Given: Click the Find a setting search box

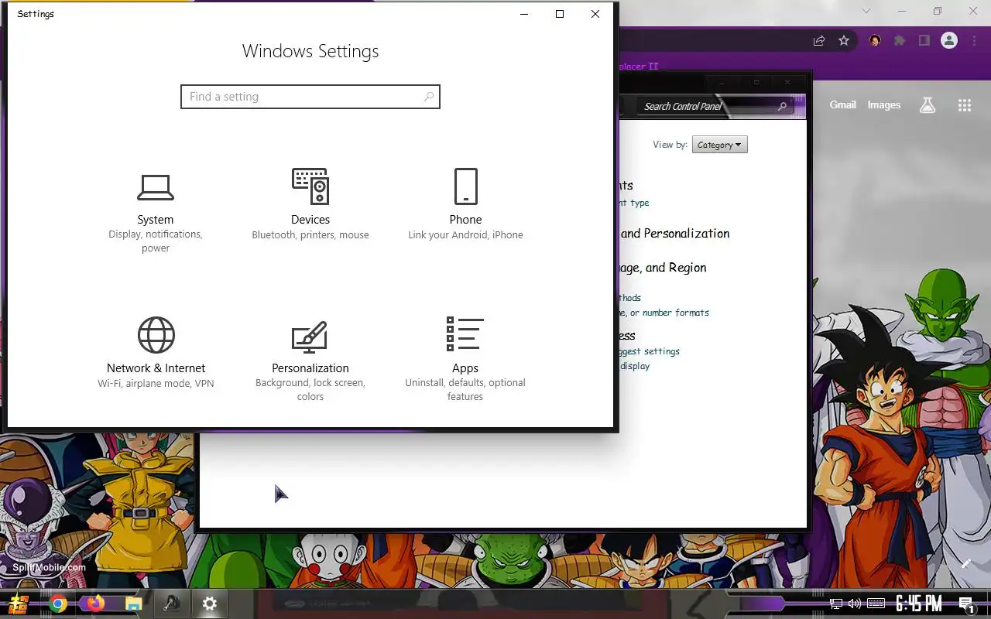Looking at the screenshot, I should pos(310,97).
